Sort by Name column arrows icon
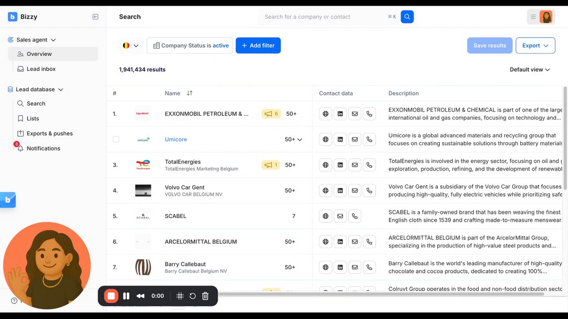 point(189,93)
